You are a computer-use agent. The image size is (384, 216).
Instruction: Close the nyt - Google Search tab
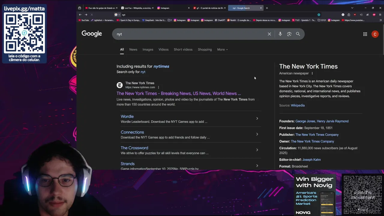[261, 8]
